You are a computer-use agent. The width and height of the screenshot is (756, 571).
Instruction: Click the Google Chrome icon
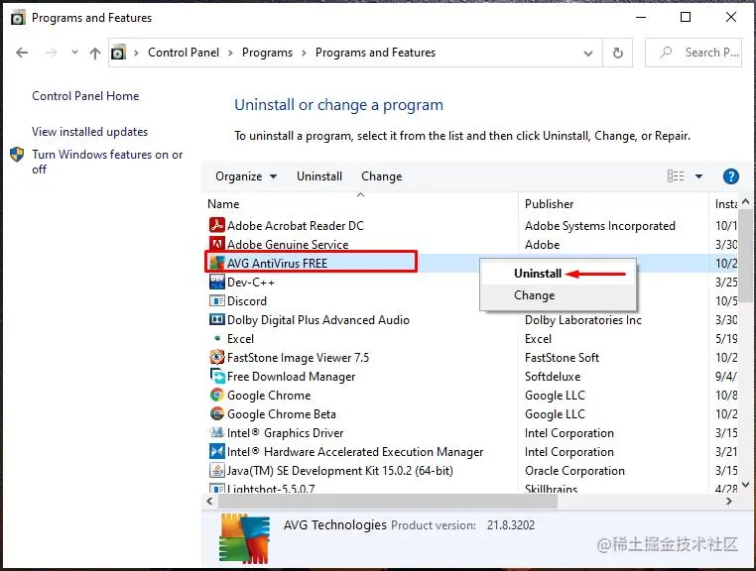[x=217, y=395]
